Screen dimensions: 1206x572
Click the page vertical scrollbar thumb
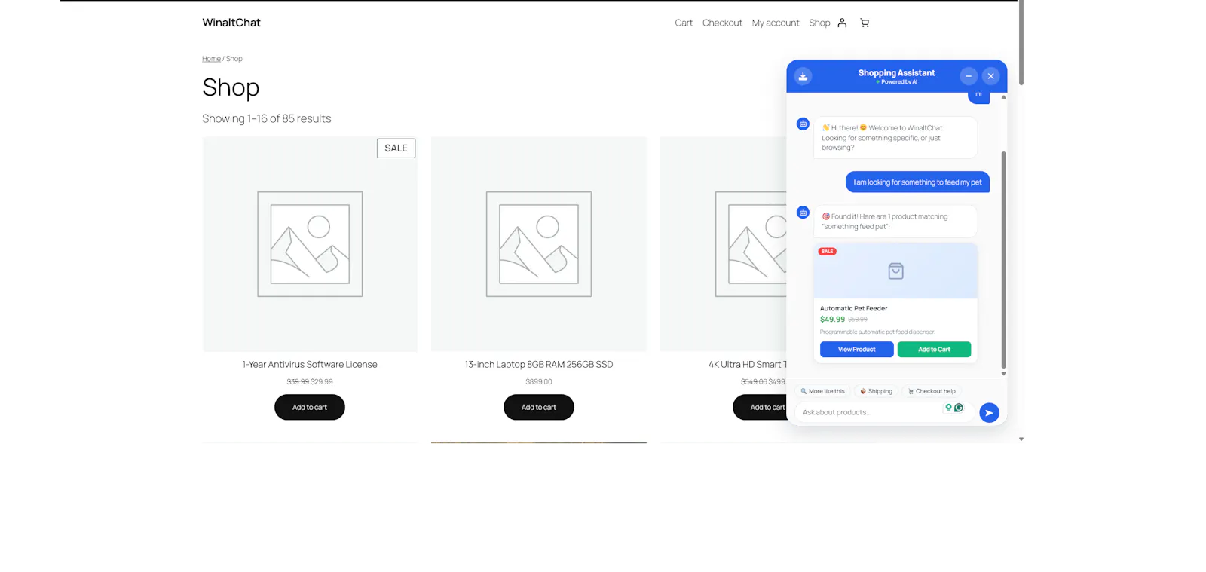(x=1021, y=42)
